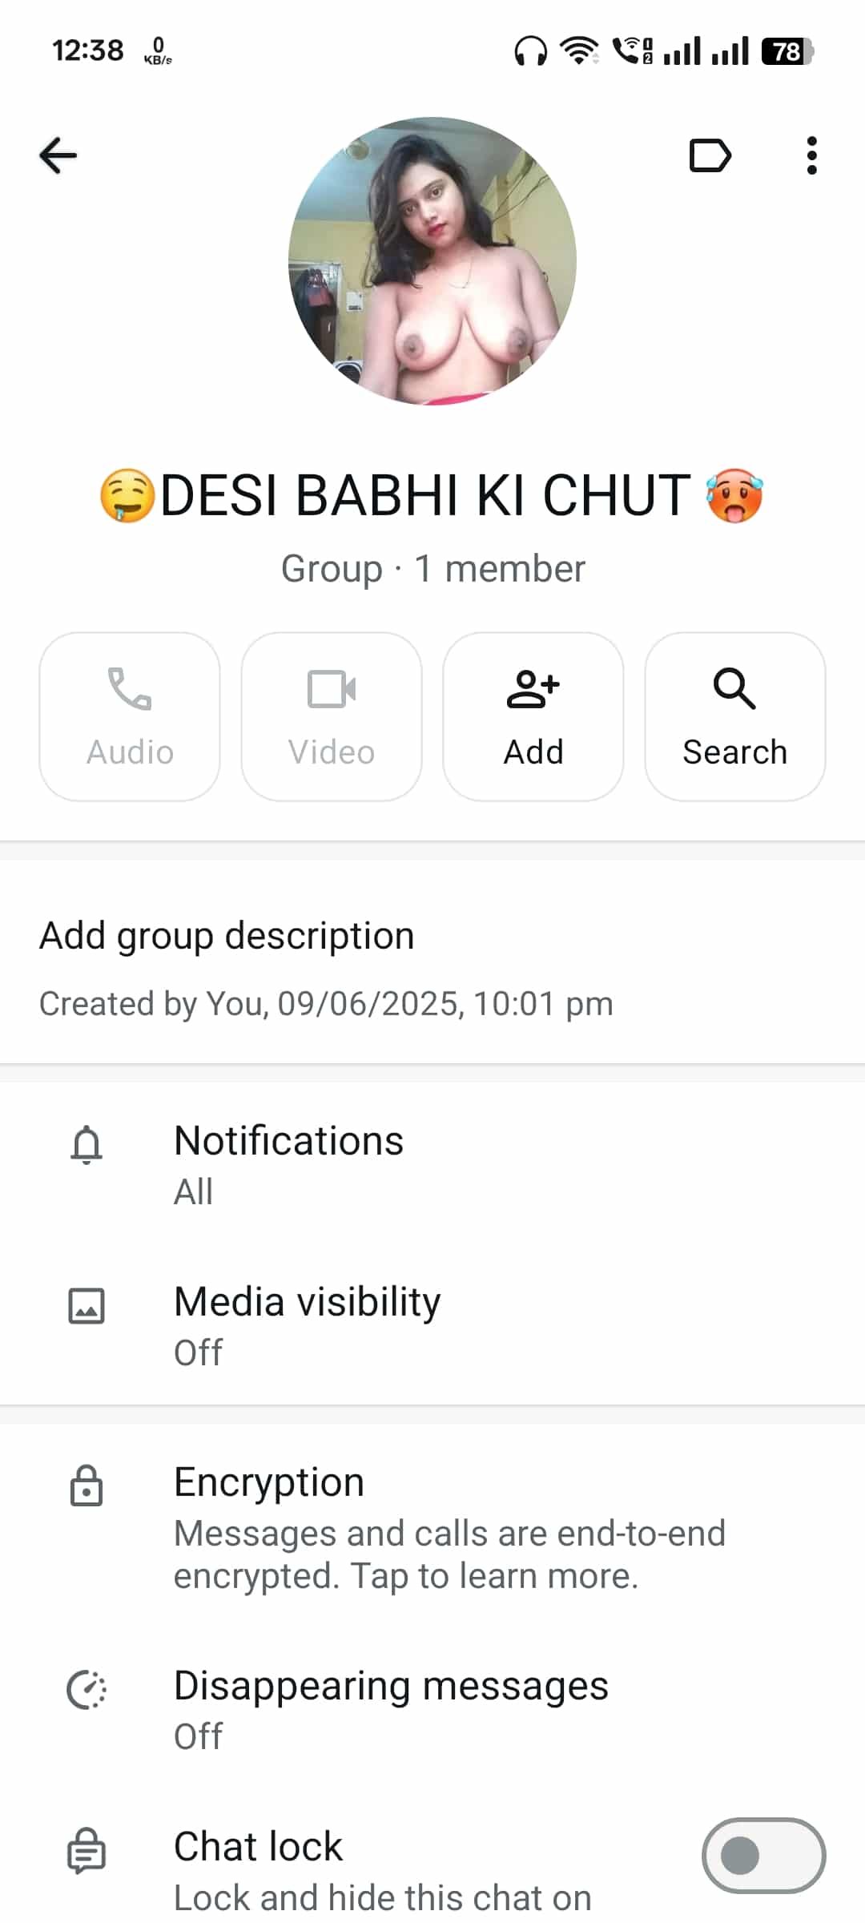Tap the back arrow icon
The width and height of the screenshot is (865, 1923).
(x=58, y=155)
